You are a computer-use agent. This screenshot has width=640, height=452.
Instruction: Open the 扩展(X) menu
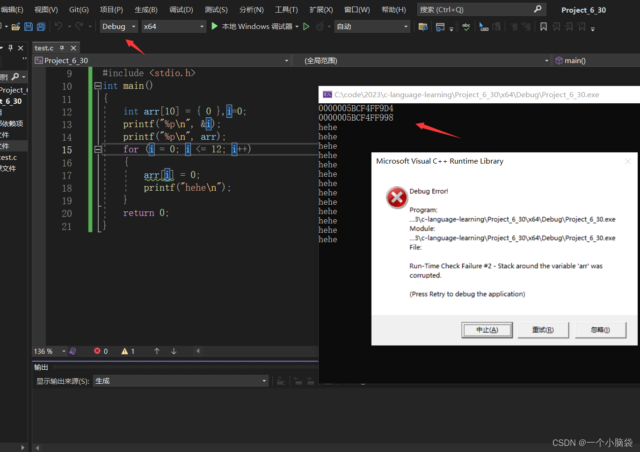pos(321,9)
